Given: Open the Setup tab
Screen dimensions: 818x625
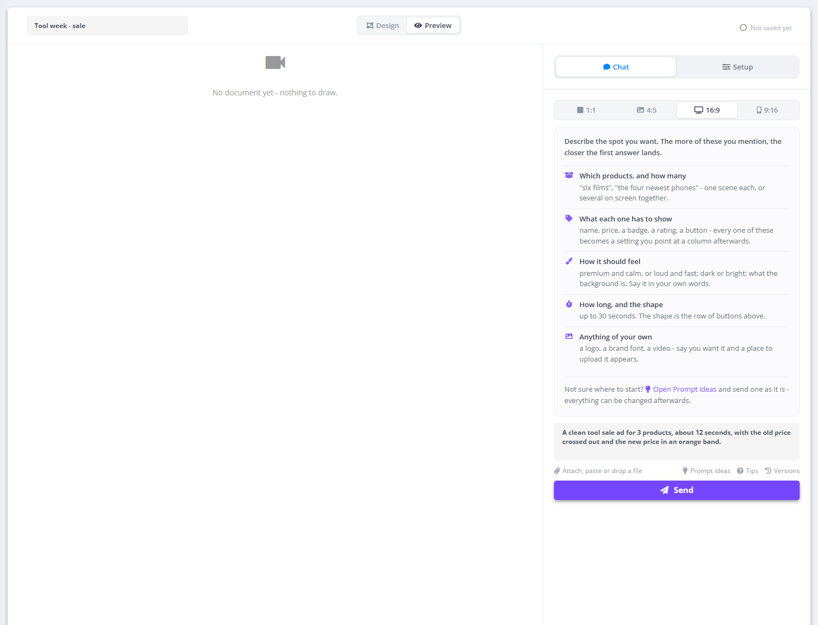Looking at the screenshot, I should pos(738,67).
